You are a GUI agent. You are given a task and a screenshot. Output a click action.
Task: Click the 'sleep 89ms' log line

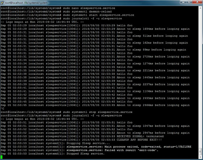click(93, 50)
